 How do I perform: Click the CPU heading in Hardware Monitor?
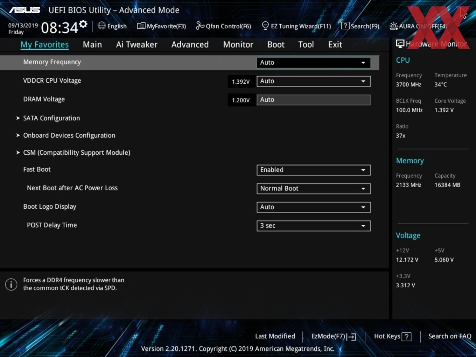(403, 60)
